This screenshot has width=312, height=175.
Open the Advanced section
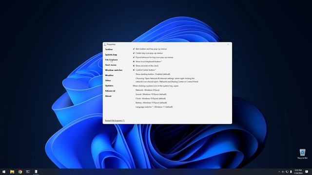click(110, 91)
